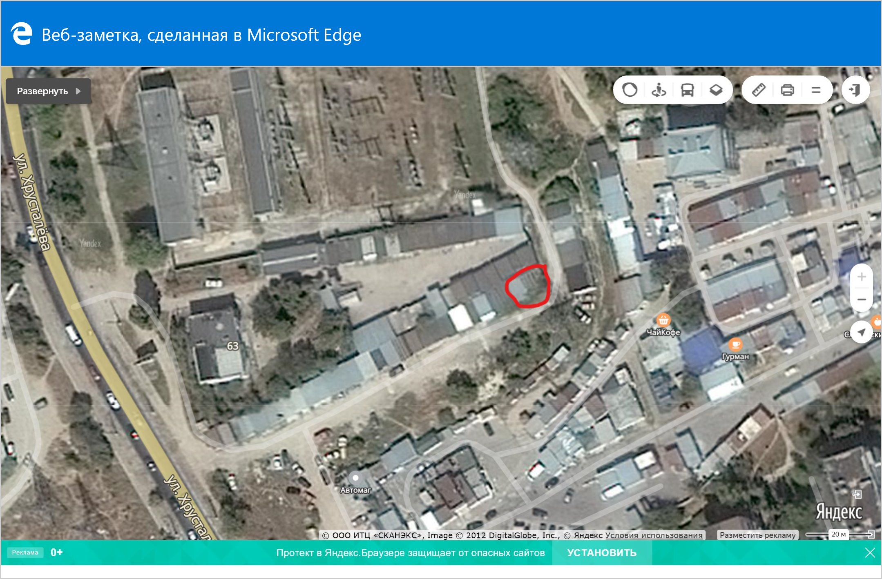Click the 20 м scale bar
Screen dimensions: 882x579
pyautogui.click(x=839, y=534)
